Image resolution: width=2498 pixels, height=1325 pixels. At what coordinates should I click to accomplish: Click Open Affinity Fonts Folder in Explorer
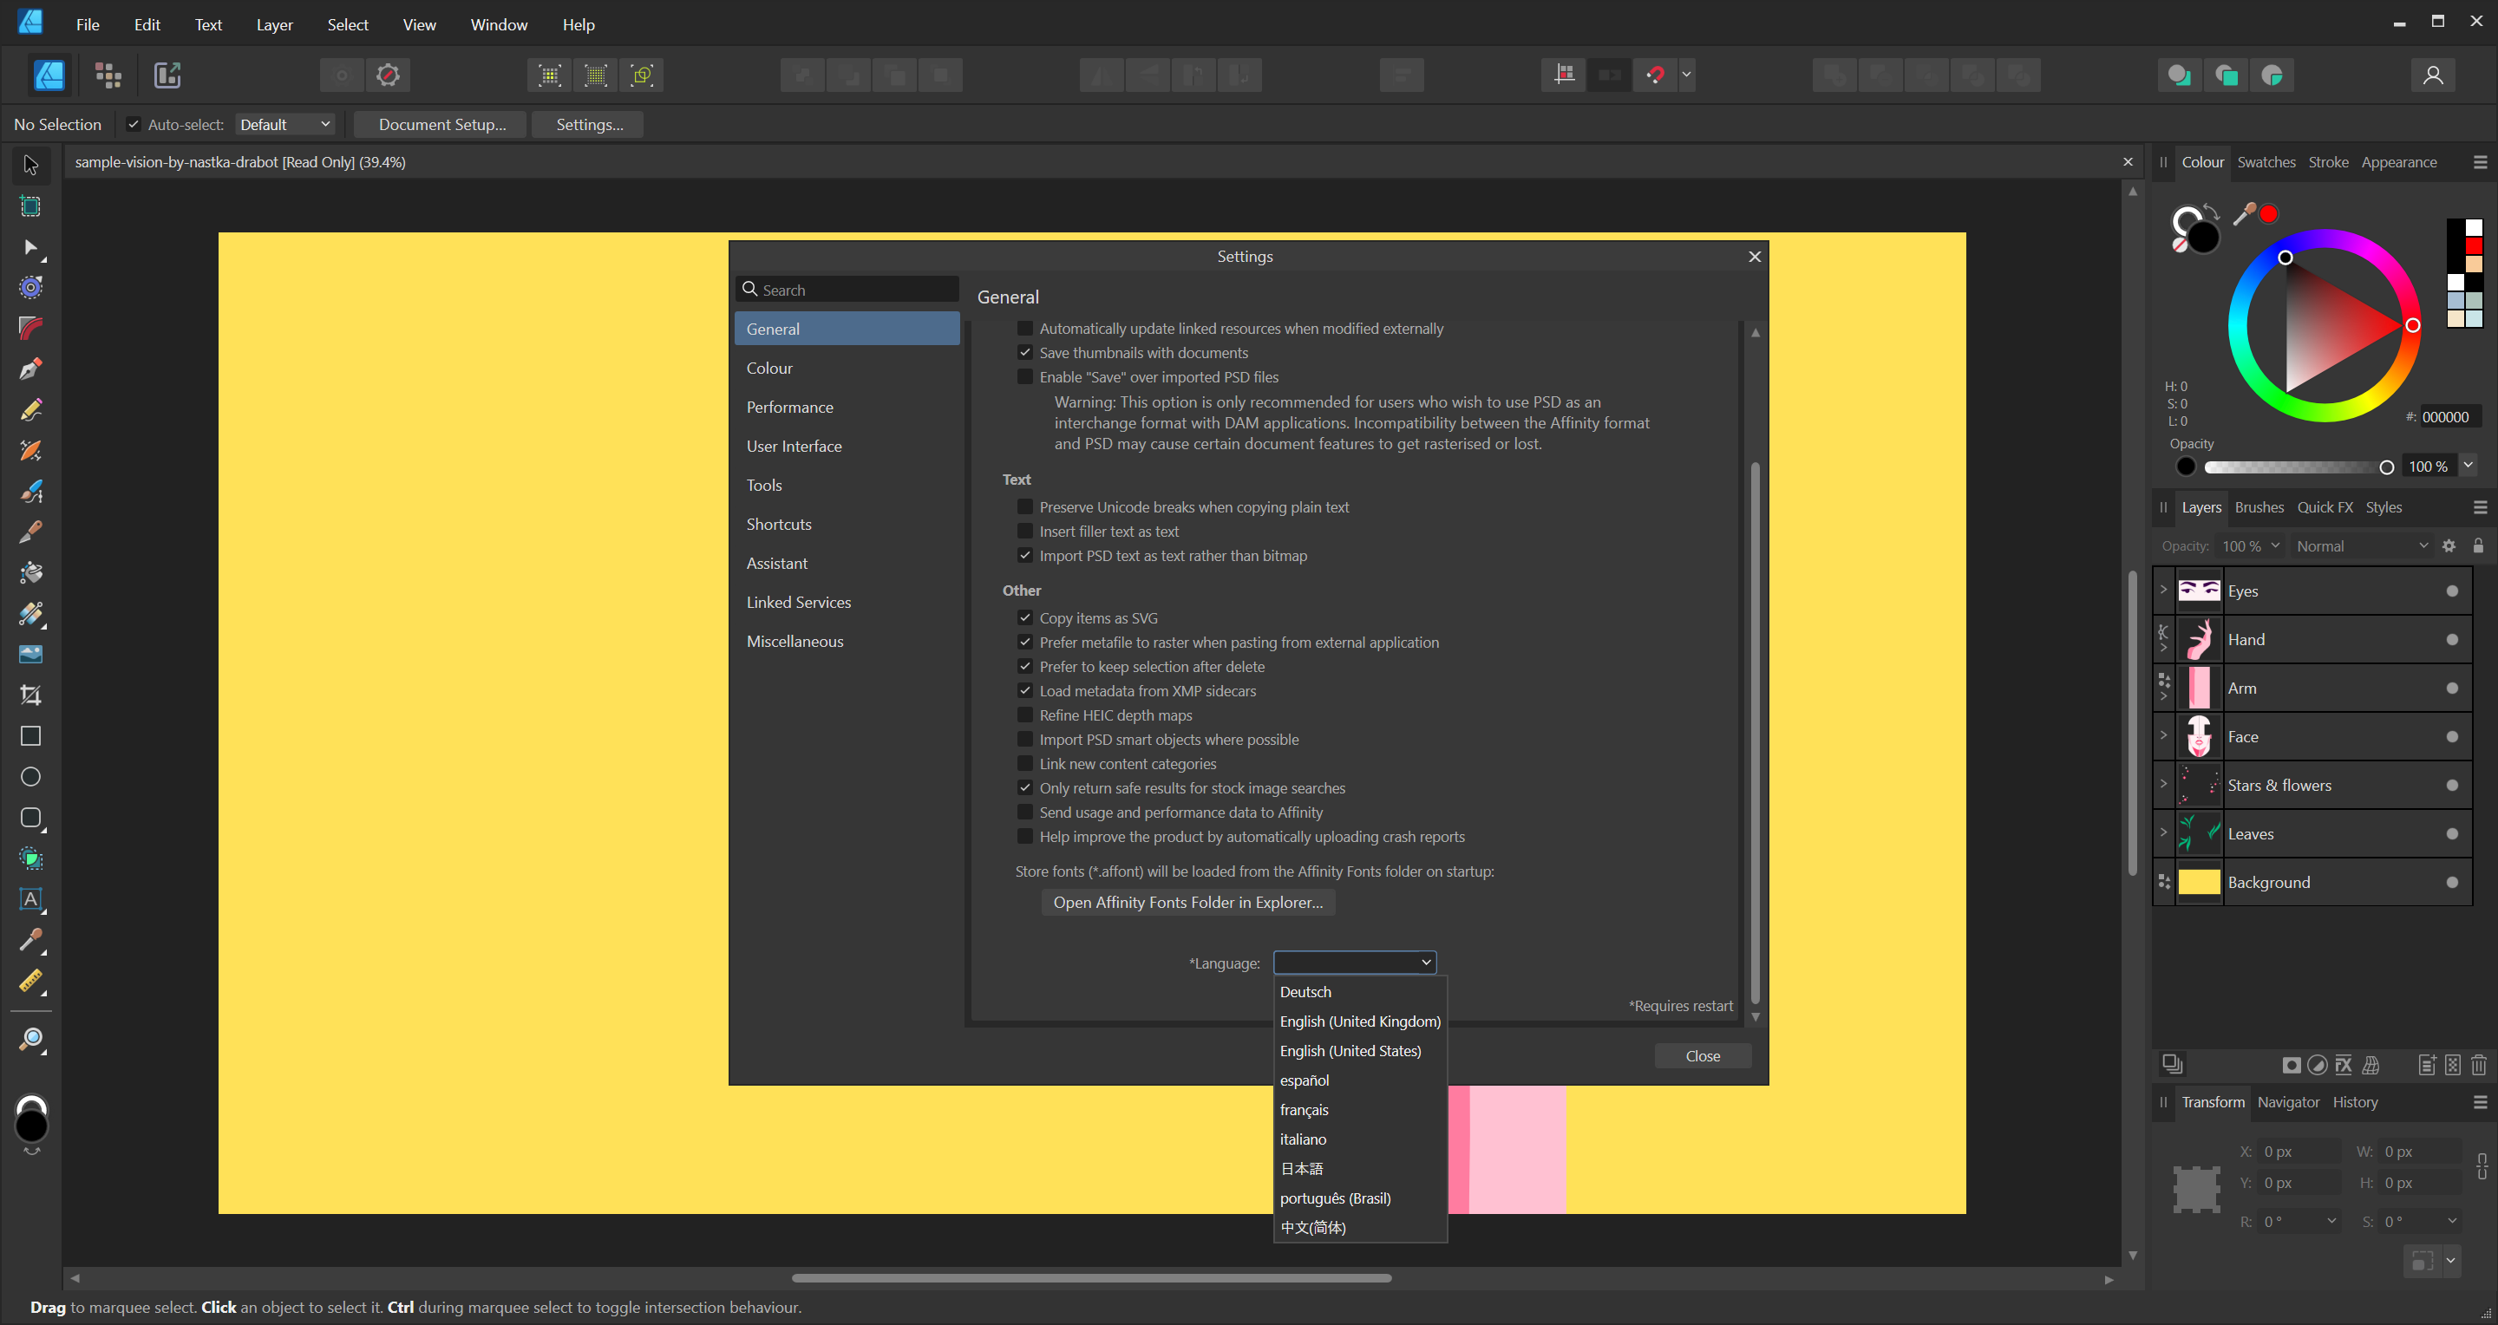tap(1188, 903)
